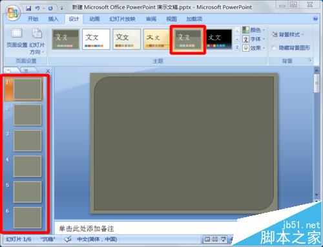Open the 幻灯片放映 ribbon tab
The image size is (323, 247).
122,19
